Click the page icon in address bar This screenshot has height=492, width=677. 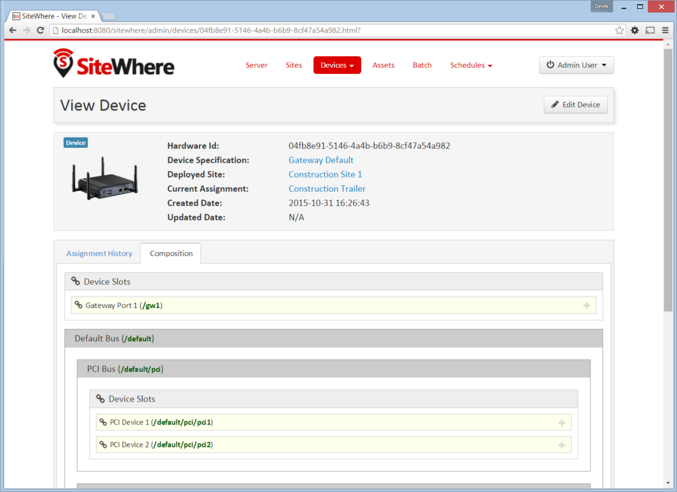[x=55, y=30]
